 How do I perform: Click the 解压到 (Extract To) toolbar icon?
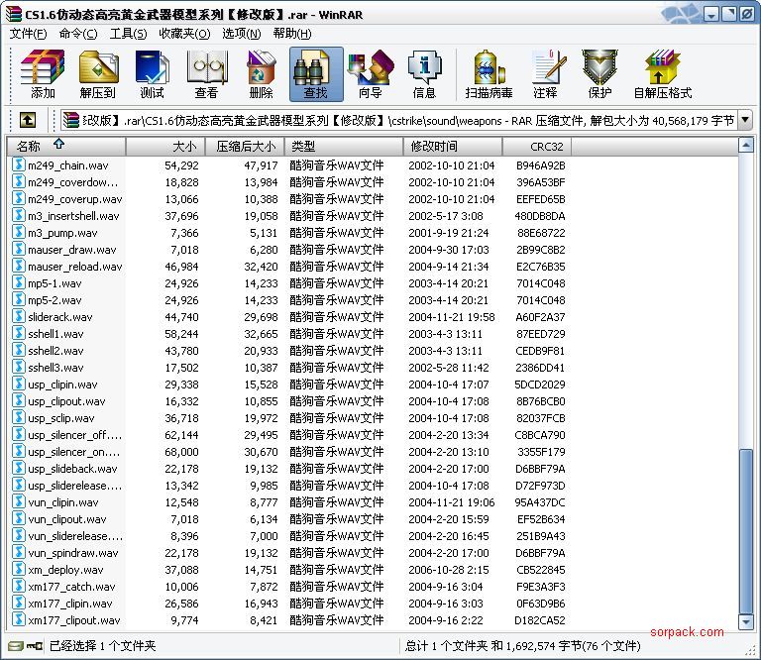tap(97, 74)
